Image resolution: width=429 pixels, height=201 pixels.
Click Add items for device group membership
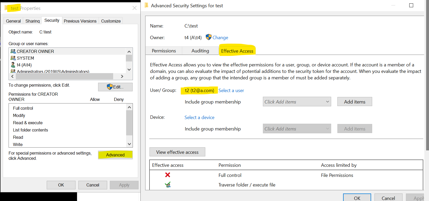click(355, 129)
